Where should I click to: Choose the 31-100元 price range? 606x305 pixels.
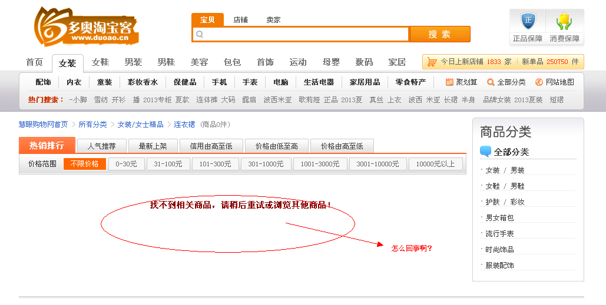click(168, 164)
